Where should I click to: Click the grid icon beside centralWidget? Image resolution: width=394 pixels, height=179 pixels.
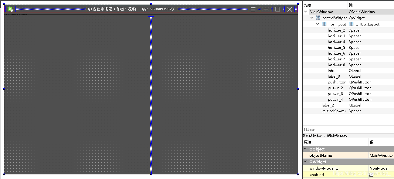[x=318, y=18]
